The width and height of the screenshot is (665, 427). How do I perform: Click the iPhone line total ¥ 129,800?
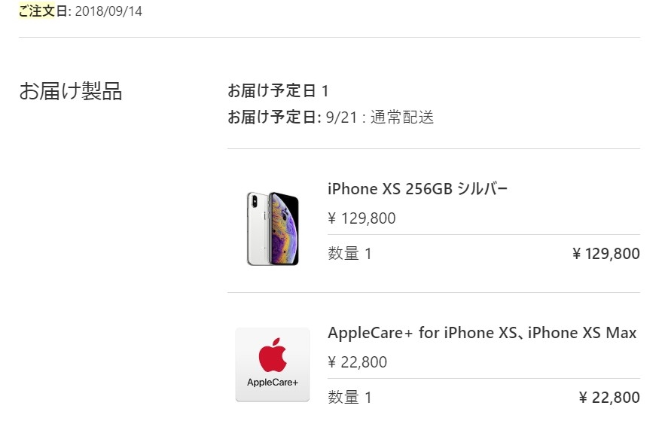[606, 254]
